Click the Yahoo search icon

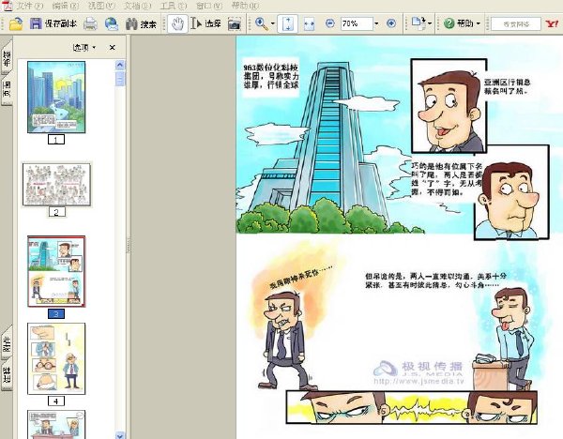[x=552, y=24]
